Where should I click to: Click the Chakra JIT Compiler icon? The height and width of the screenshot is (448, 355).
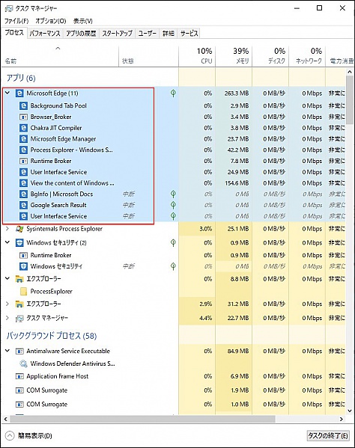click(x=23, y=128)
